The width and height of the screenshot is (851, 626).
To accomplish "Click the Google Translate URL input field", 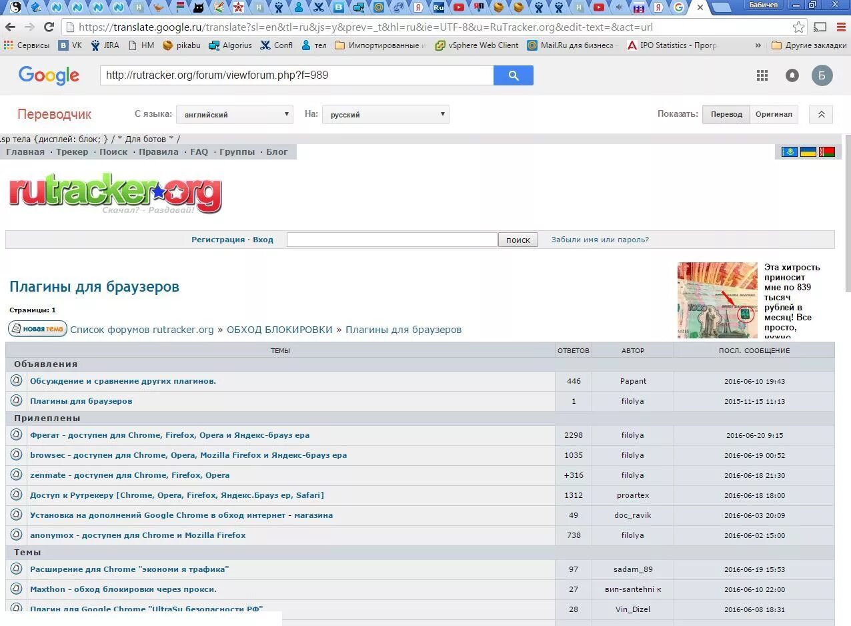I will tap(297, 75).
